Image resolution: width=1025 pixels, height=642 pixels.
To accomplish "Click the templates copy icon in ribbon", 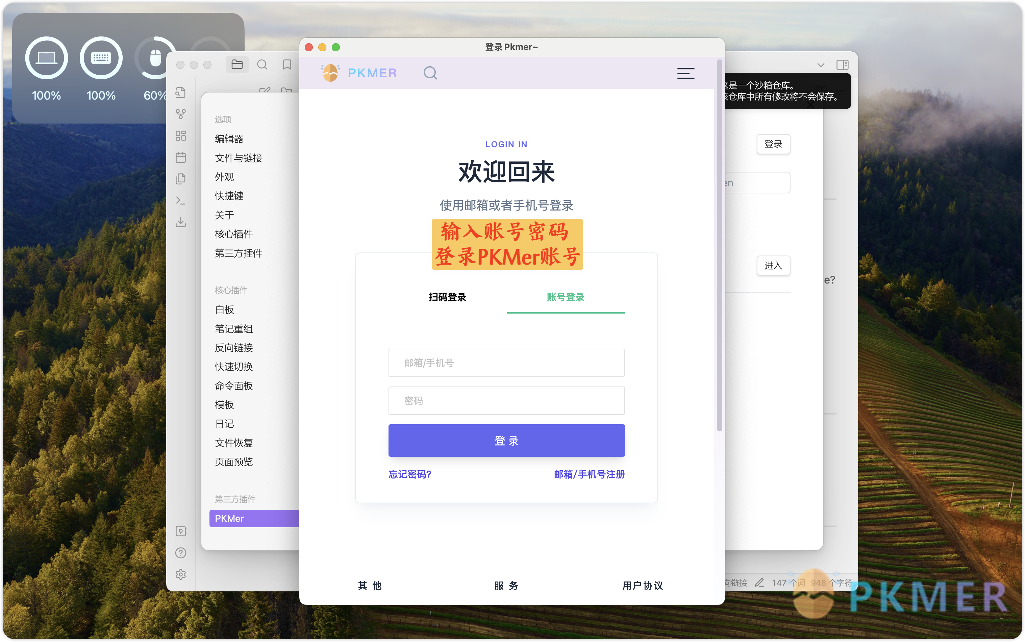I will (181, 179).
